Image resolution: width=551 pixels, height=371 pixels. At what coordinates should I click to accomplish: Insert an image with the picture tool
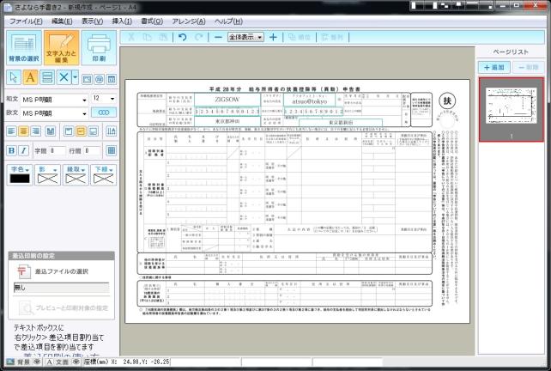pos(87,79)
